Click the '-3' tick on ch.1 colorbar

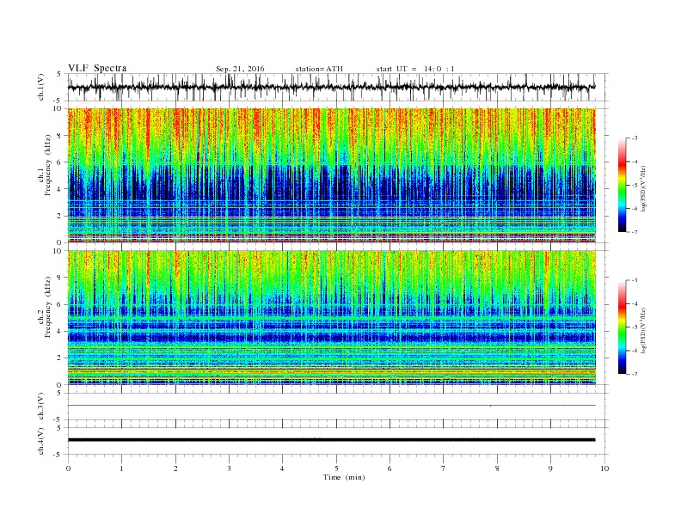[635, 138]
